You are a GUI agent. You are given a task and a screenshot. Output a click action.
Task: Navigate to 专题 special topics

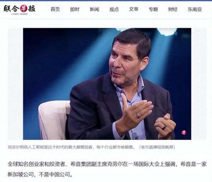[x=153, y=9]
